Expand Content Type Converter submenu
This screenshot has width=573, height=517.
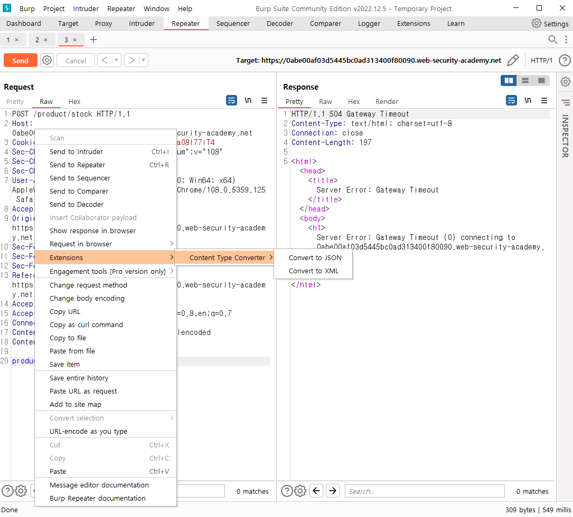[224, 257]
